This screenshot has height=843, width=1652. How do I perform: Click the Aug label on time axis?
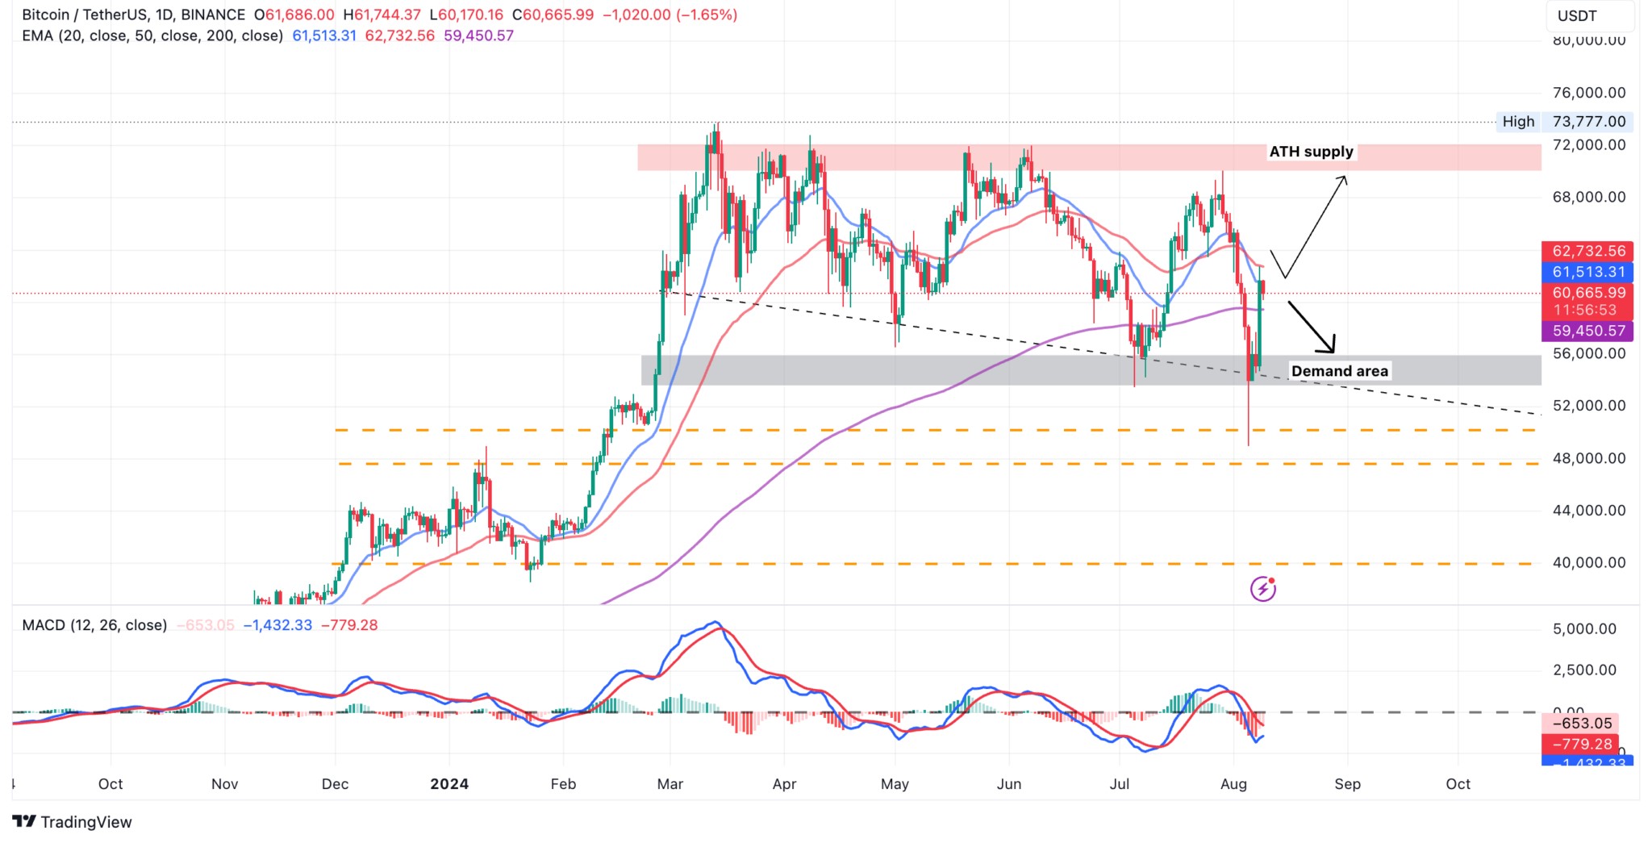pos(1233,784)
